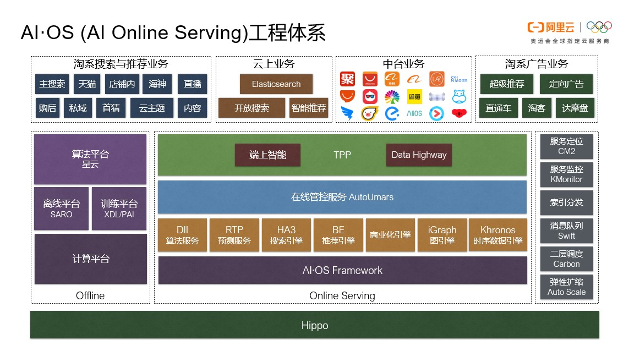Click the orange 阿里云 Aliyun logo
629x351 pixels.
pos(551,28)
